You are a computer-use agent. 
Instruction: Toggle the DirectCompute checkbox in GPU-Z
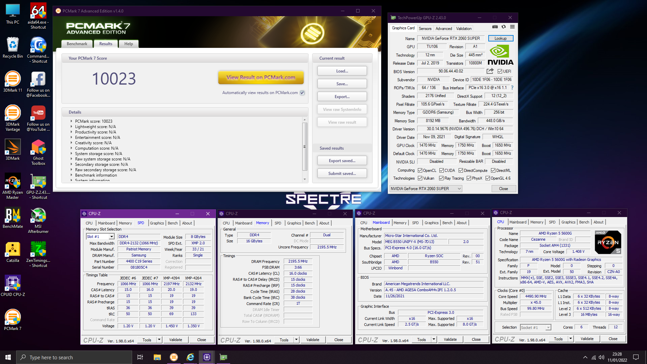click(461, 171)
